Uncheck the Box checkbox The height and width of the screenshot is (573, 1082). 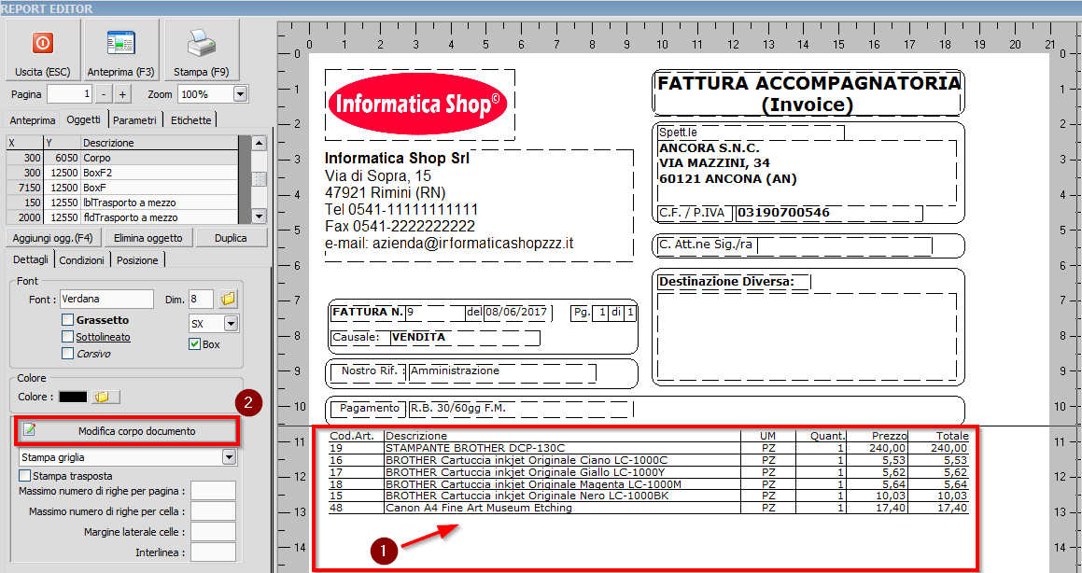coord(194,344)
